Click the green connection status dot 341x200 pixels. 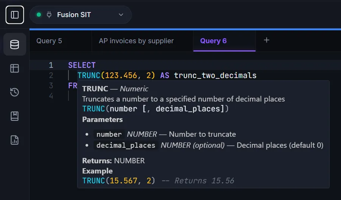(39, 15)
